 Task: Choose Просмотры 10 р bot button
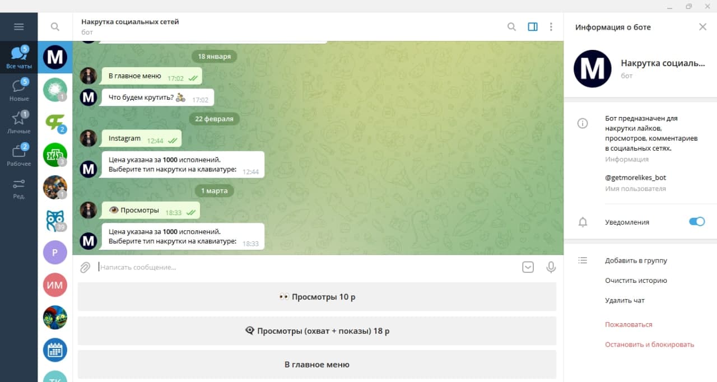(x=317, y=297)
